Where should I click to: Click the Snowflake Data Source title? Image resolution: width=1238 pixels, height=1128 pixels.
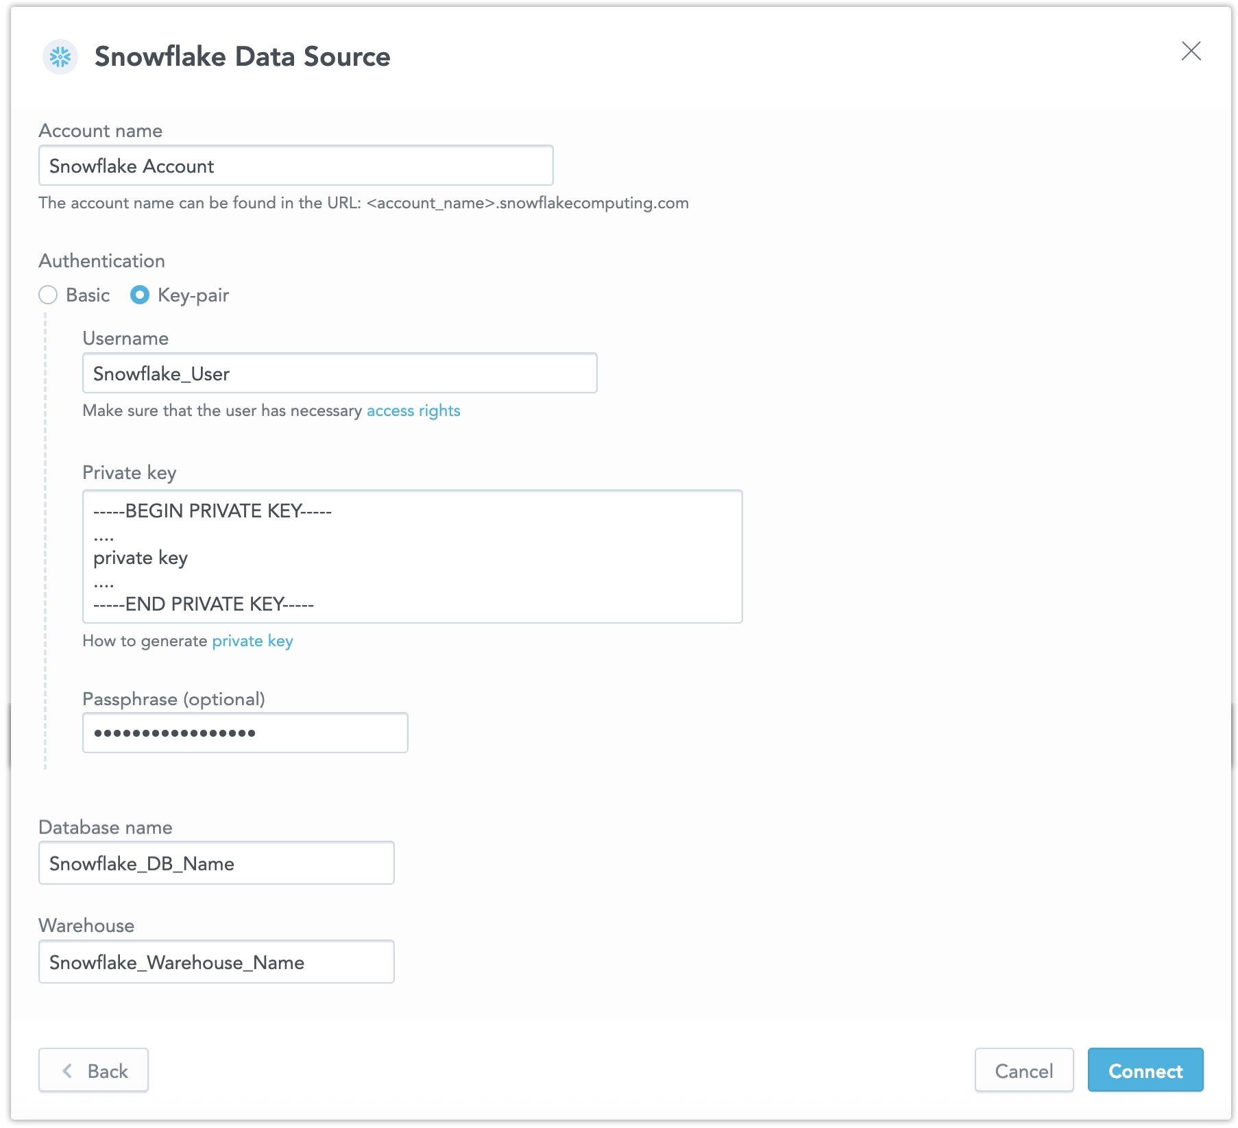coord(242,57)
